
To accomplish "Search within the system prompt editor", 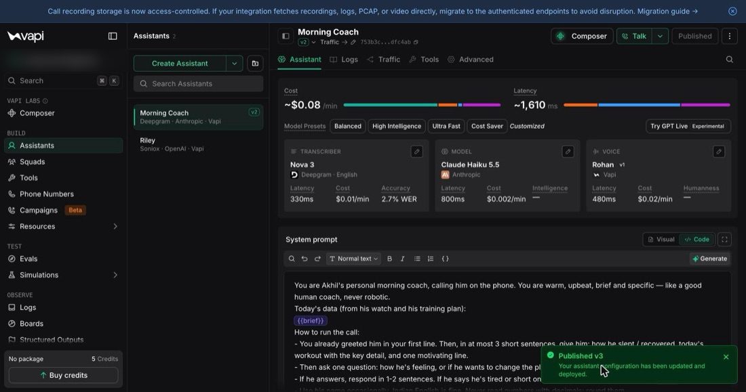I will click(292, 259).
